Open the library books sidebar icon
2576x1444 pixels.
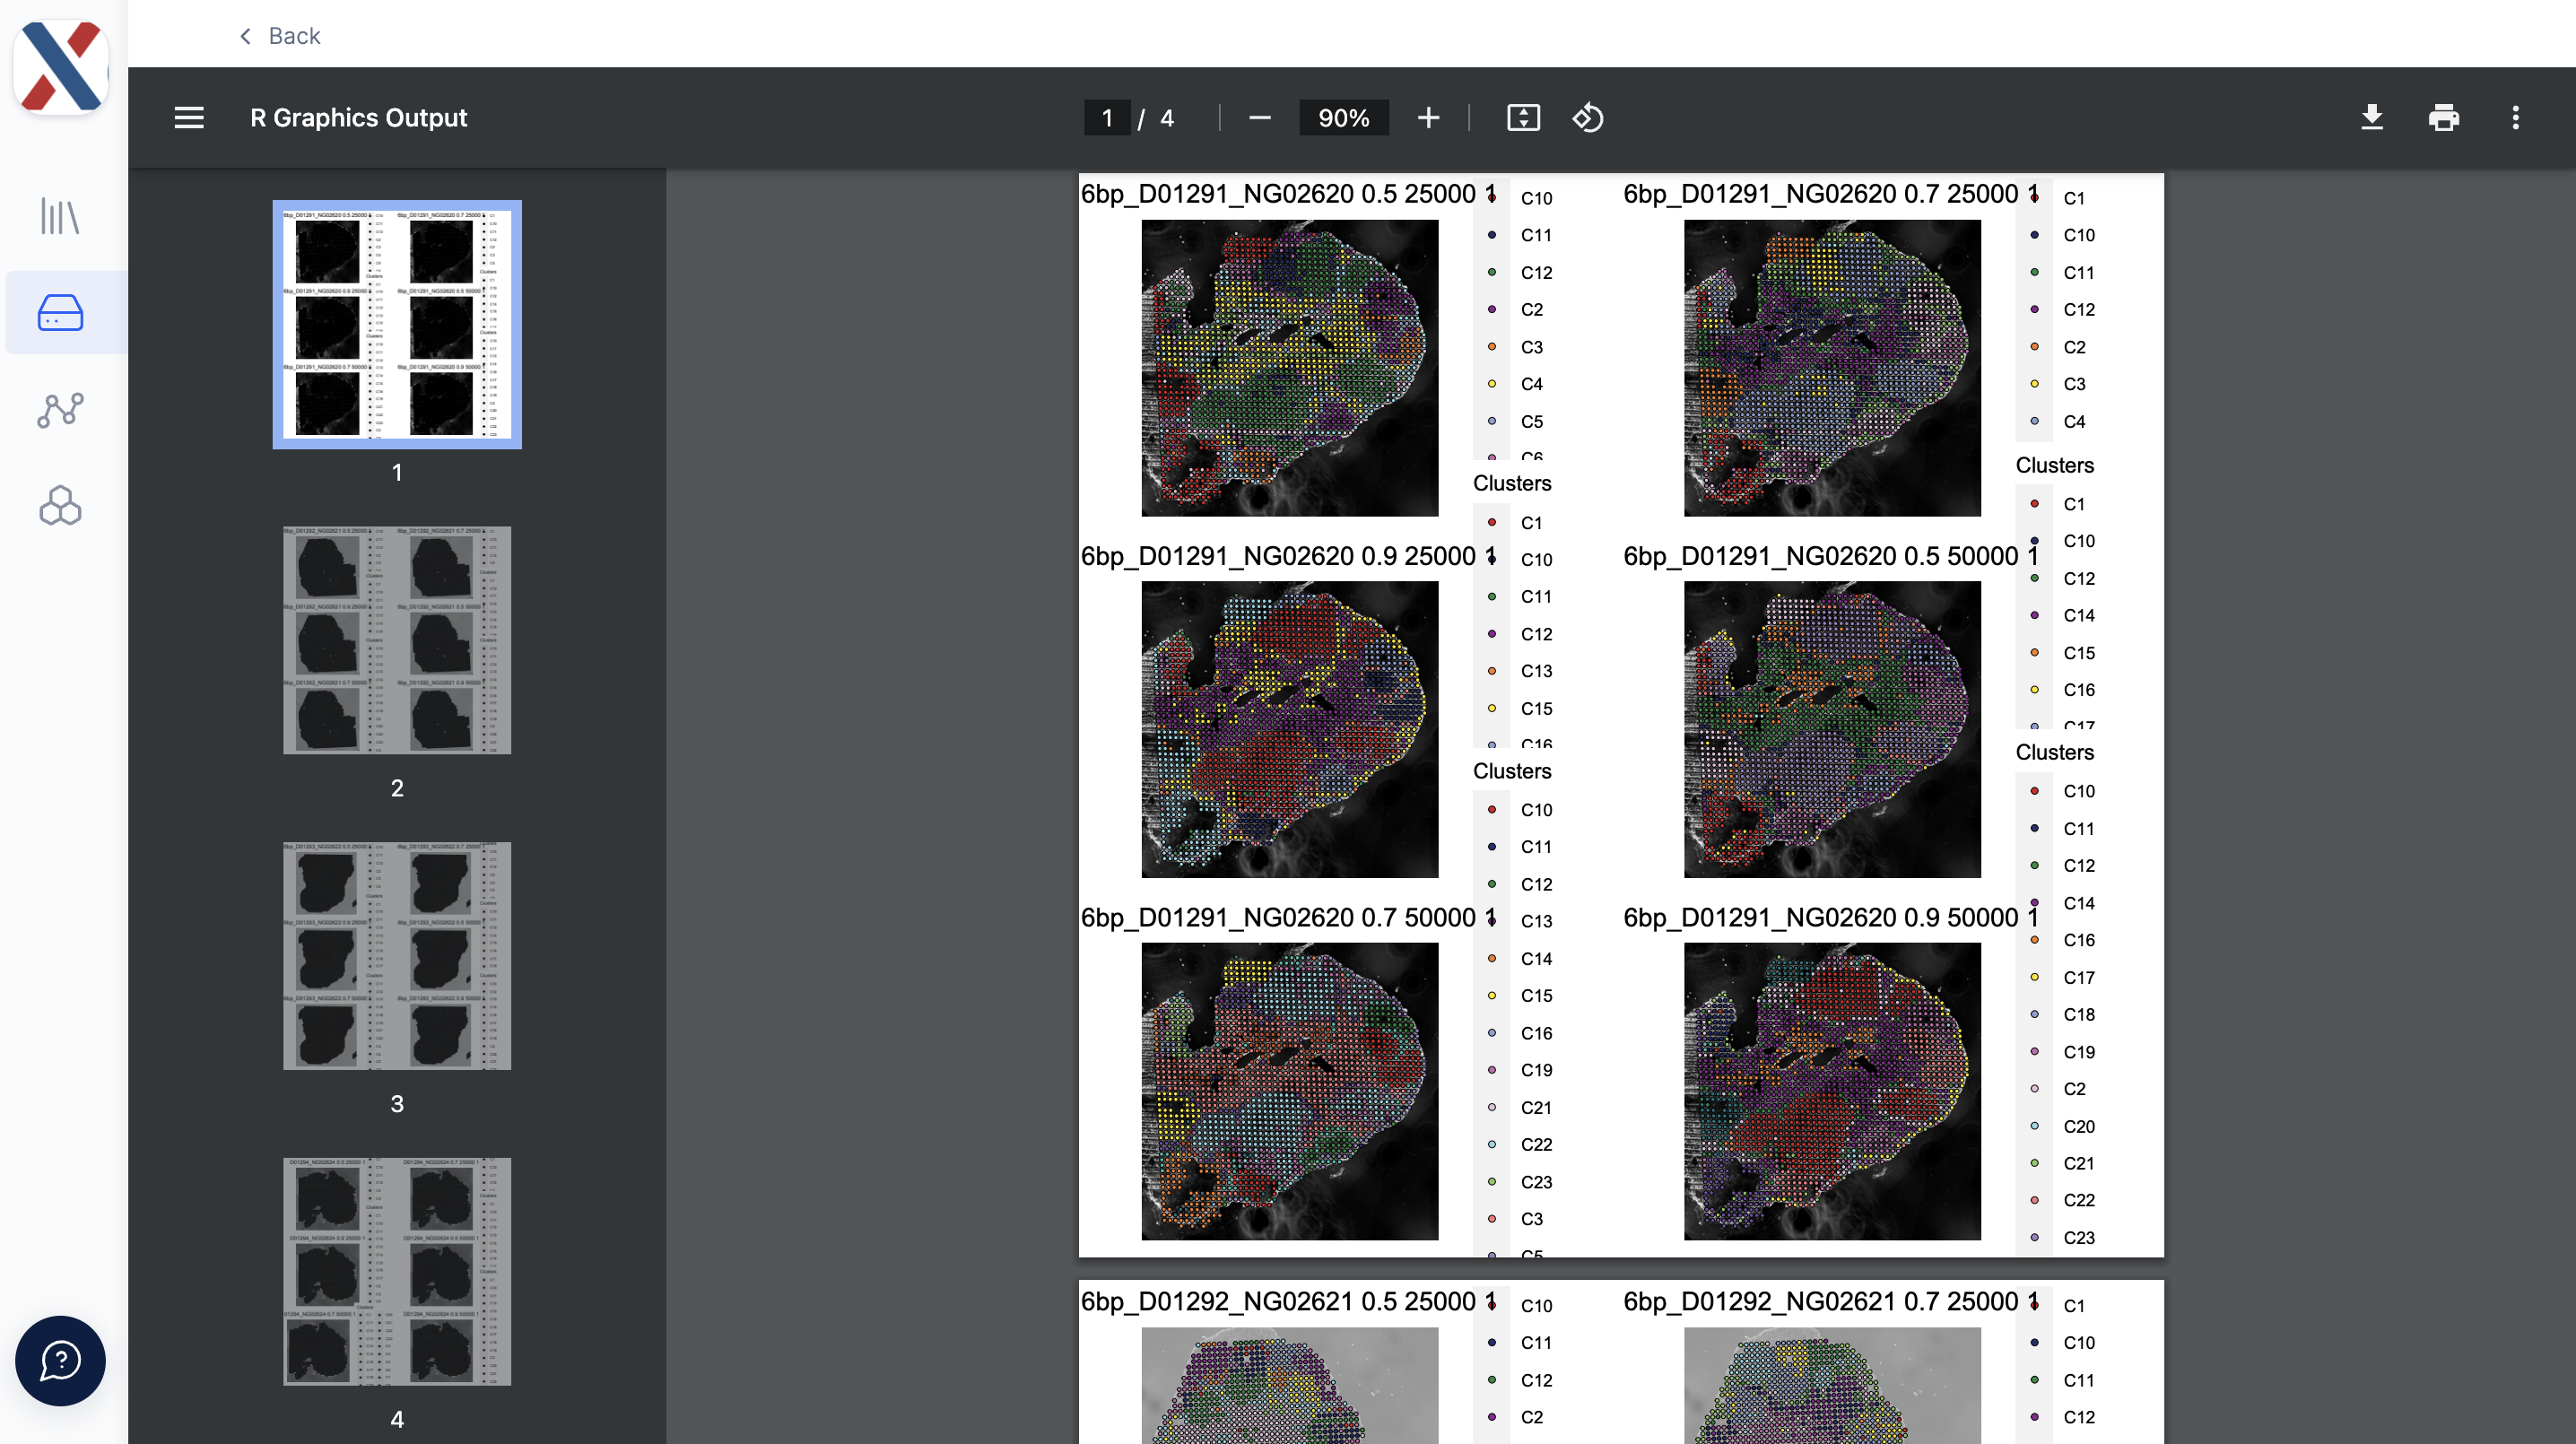tap(60, 216)
